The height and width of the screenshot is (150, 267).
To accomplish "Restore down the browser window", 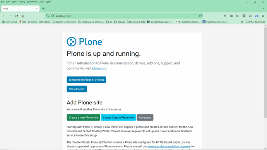I will (255, 2).
